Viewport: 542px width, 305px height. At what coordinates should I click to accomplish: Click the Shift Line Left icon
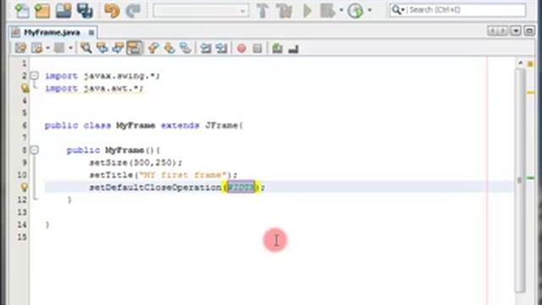(206, 47)
